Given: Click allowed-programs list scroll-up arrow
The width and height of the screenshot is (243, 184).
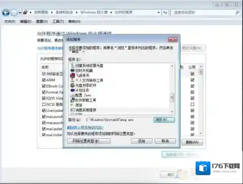Looking at the screenshot, I should (x=201, y=67).
